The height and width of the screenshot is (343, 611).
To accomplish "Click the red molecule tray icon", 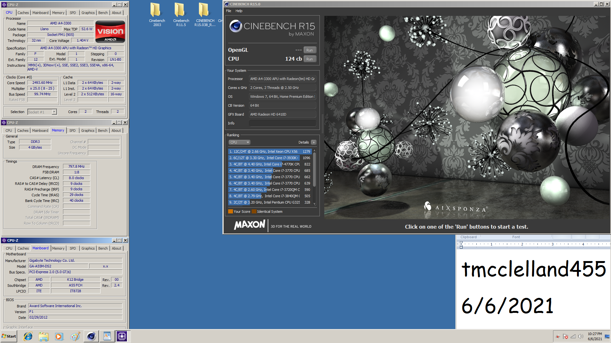I will tap(558, 336).
